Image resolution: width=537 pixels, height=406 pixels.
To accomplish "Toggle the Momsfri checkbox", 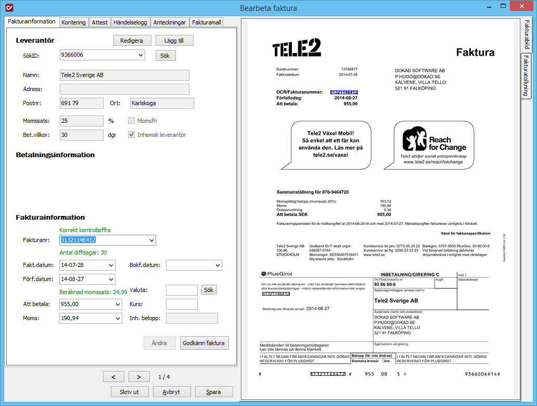I will [x=131, y=121].
